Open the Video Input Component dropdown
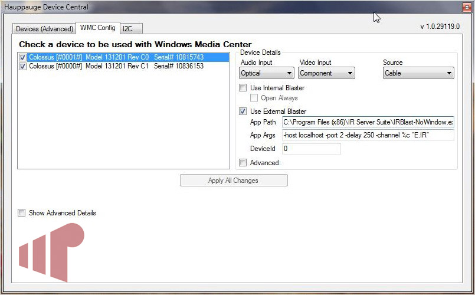 326,73
